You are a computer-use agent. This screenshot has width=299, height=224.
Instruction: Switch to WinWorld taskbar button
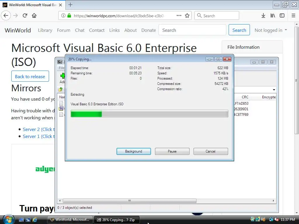pos(70,220)
